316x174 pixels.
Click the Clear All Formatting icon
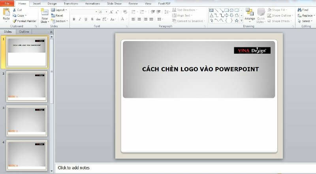125,12
